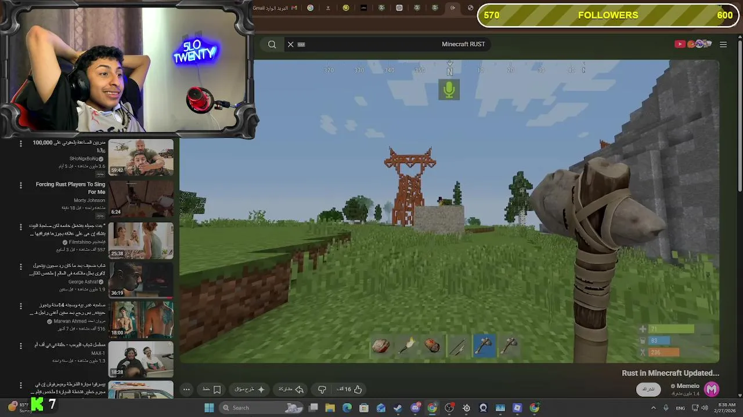Click the Subscribe button beside Memeio
Screen dimensions: 743x417
[648, 389]
